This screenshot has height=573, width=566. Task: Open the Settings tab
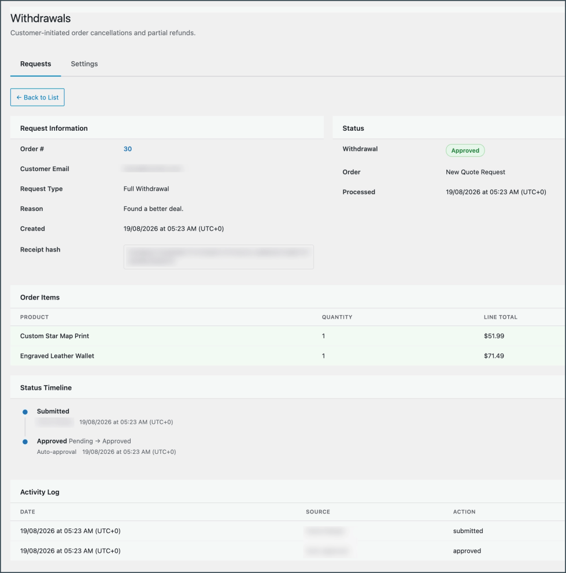coord(84,64)
